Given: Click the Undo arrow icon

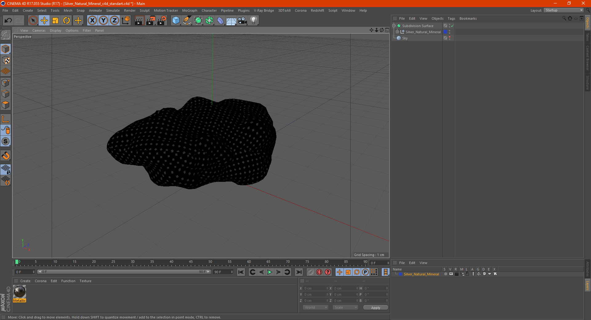Looking at the screenshot, I should click(x=8, y=21).
